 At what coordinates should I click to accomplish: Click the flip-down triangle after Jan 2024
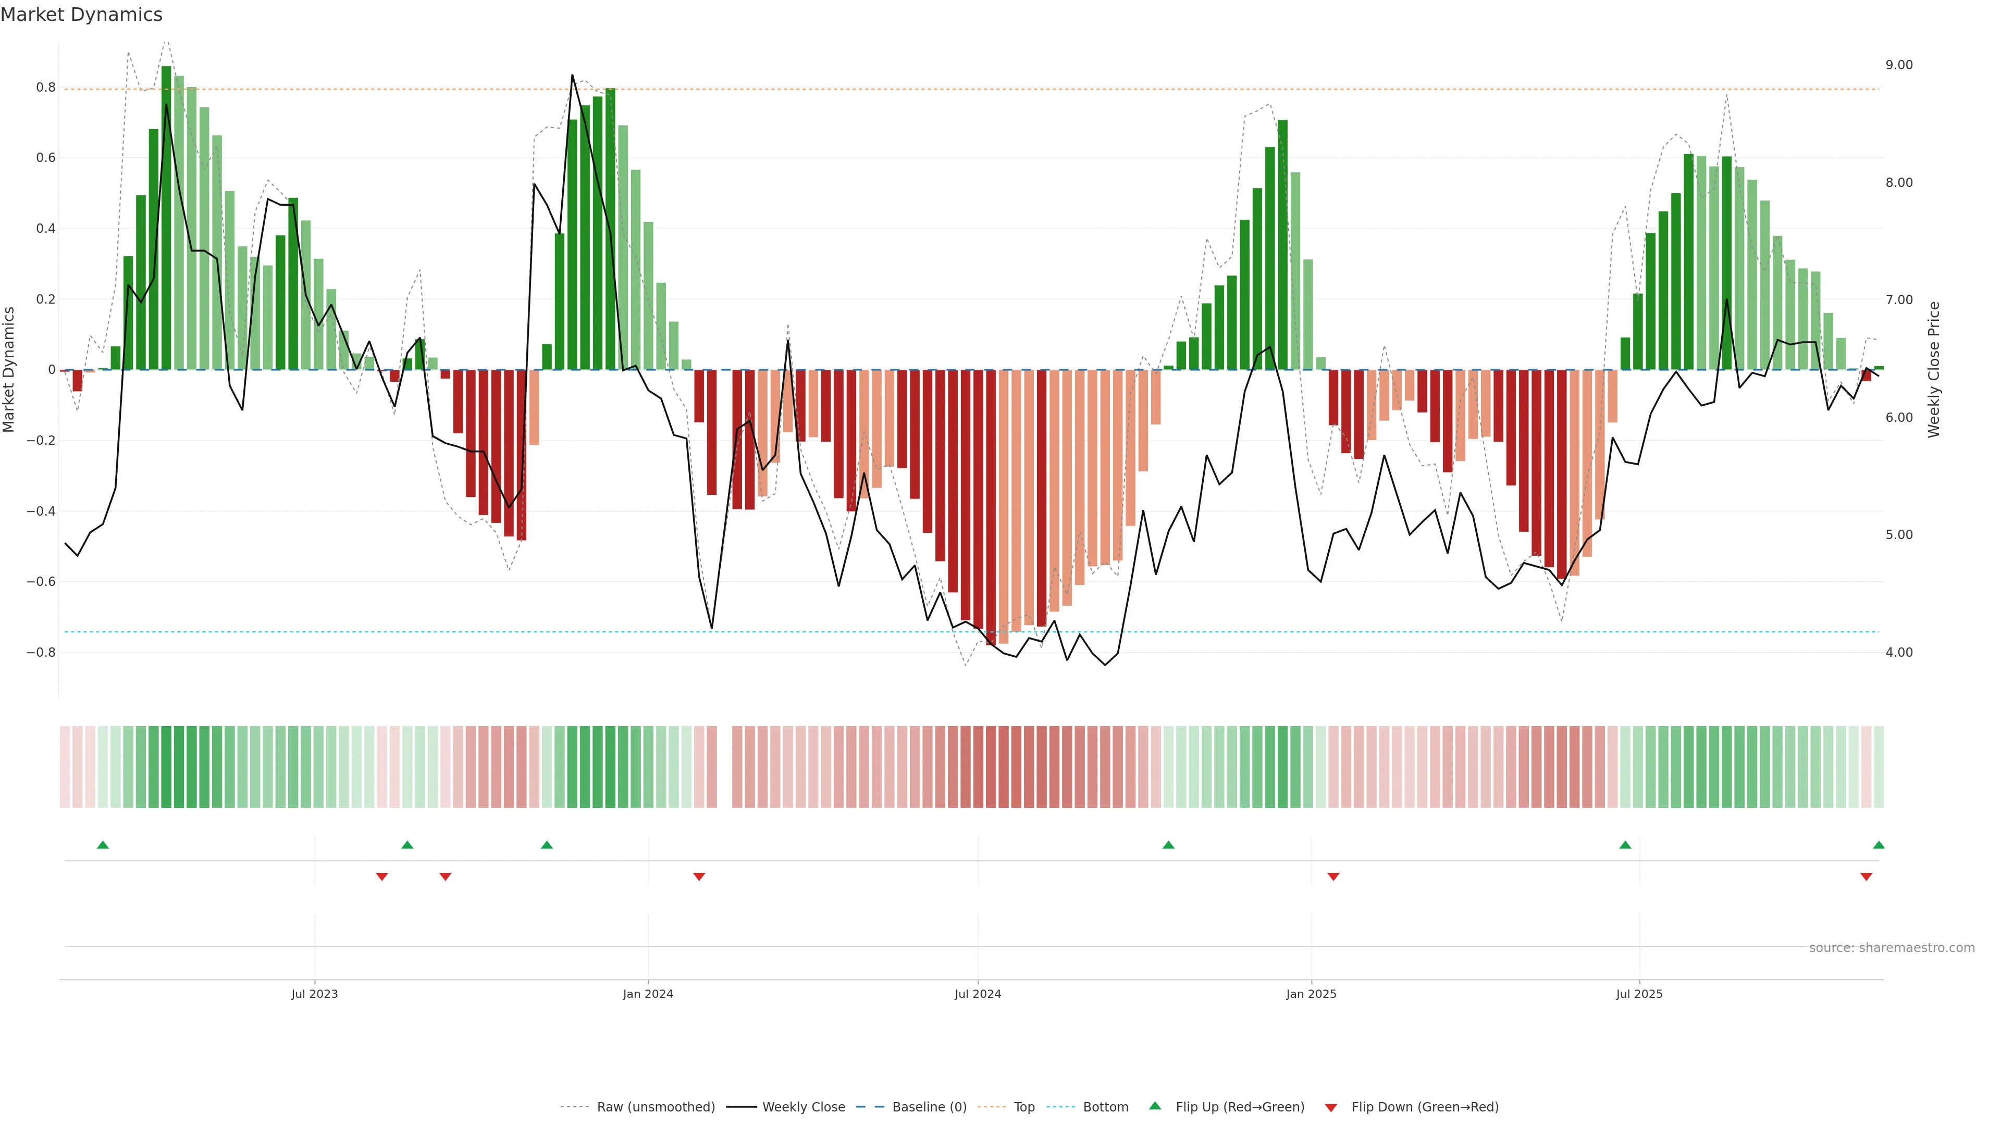(x=698, y=877)
